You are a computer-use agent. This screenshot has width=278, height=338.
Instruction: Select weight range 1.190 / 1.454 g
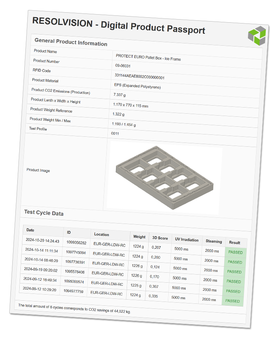[124, 124]
